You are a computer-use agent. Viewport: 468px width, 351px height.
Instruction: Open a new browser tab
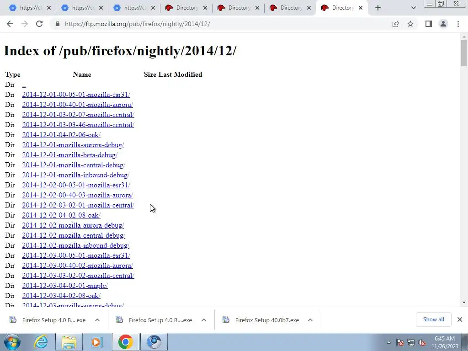(x=378, y=8)
